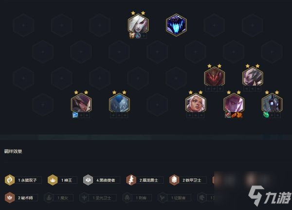Click the 铁甲卫士 trait icon

(x=174, y=180)
